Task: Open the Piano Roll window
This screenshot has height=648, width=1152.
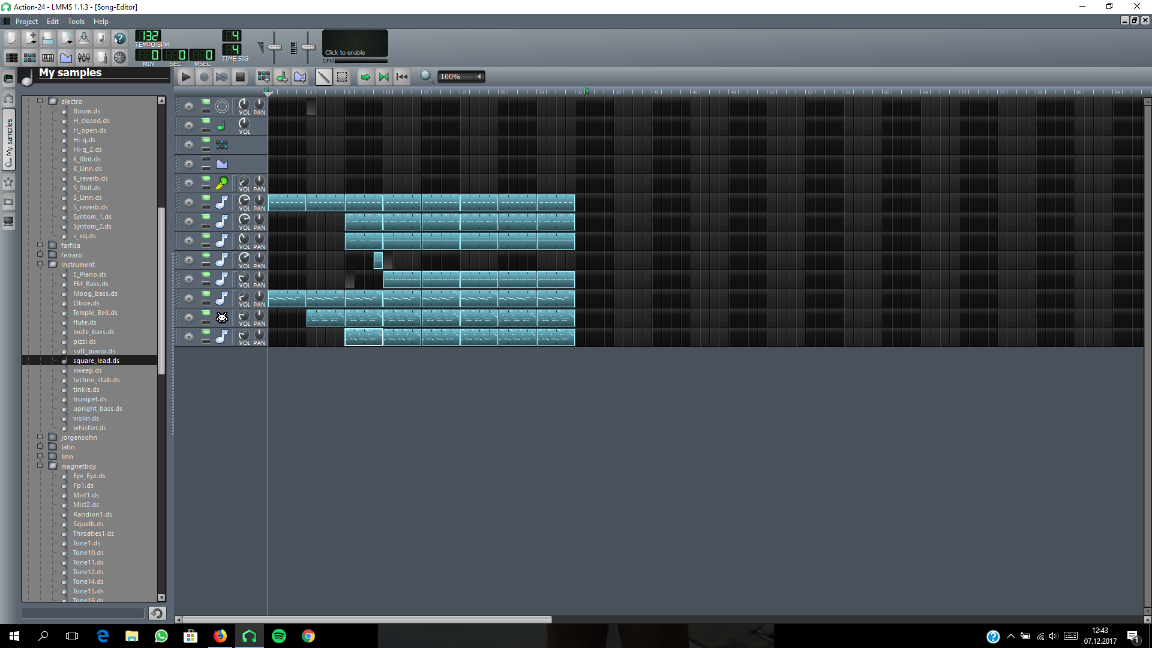Action: coord(48,58)
